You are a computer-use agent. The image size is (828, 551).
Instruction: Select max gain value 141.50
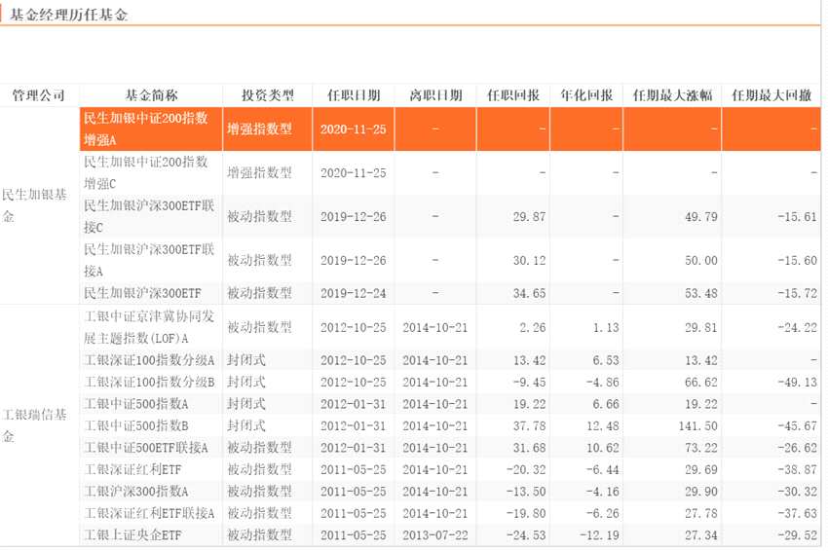pos(697,426)
